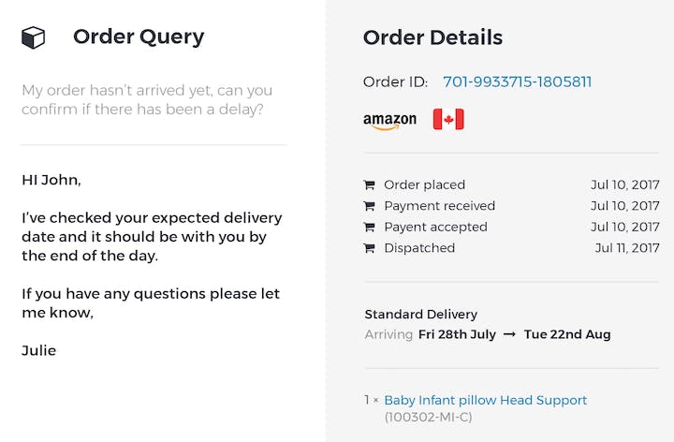This screenshot has width=674, height=442.
Task: Click the package box icon beside Order Query
Action: [x=33, y=37]
